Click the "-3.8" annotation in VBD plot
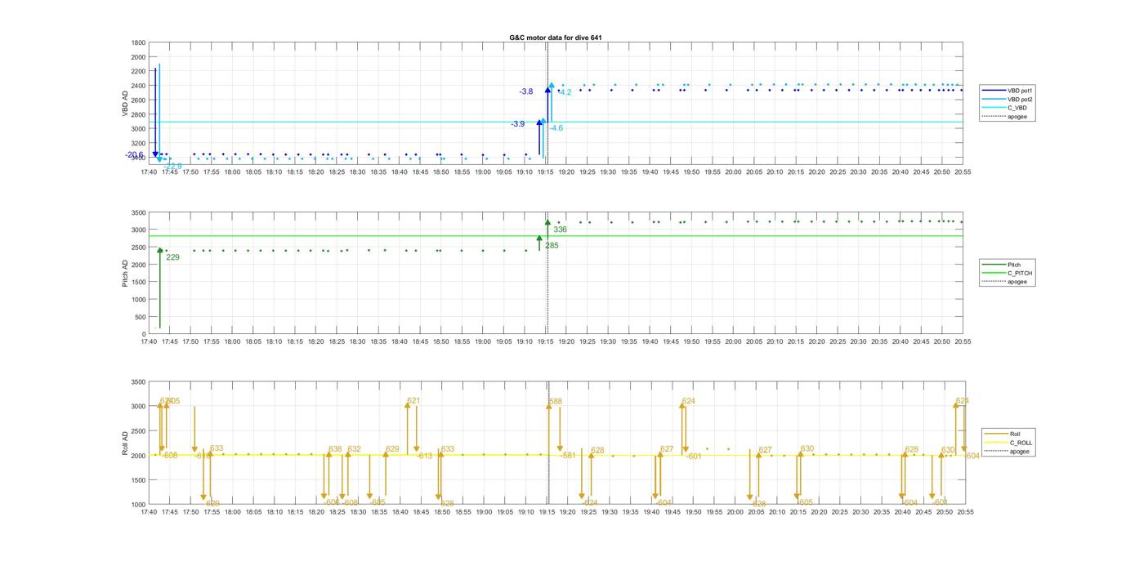This screenshot has width=1144, height=566. pyautogui.click(x=526, y=91)
